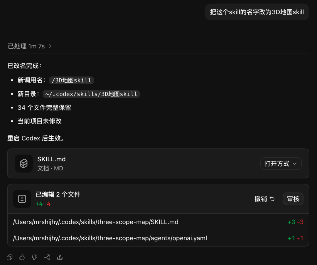Undo edits with the 撤销 button

point(264,199)
